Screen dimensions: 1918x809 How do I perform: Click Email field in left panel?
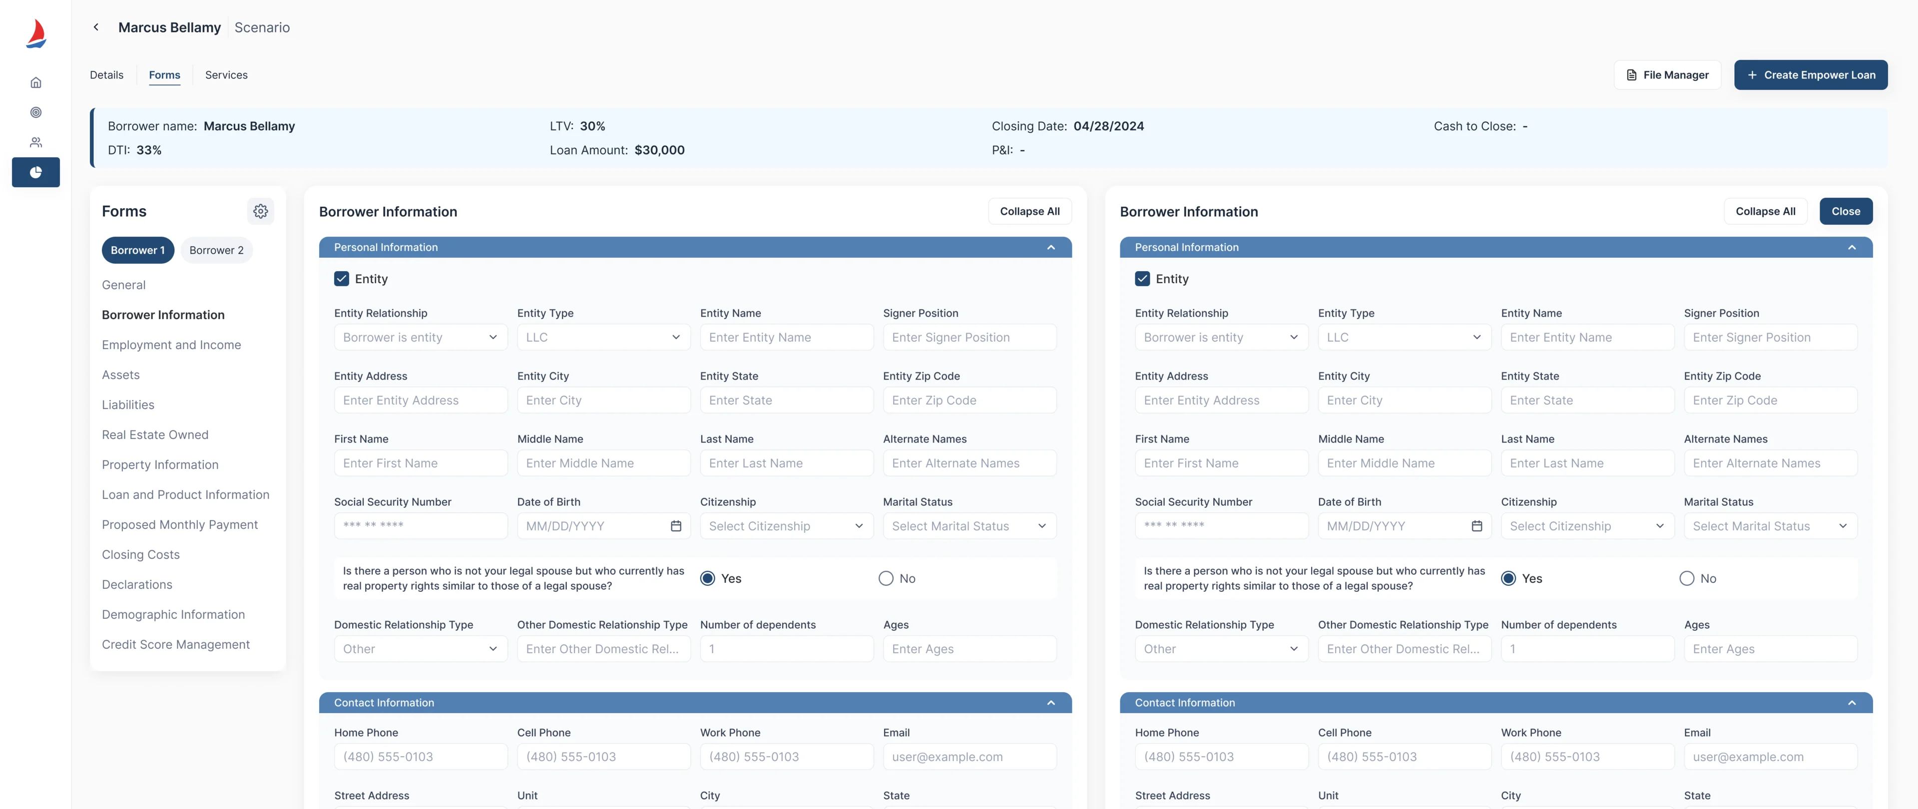point(969,757)
